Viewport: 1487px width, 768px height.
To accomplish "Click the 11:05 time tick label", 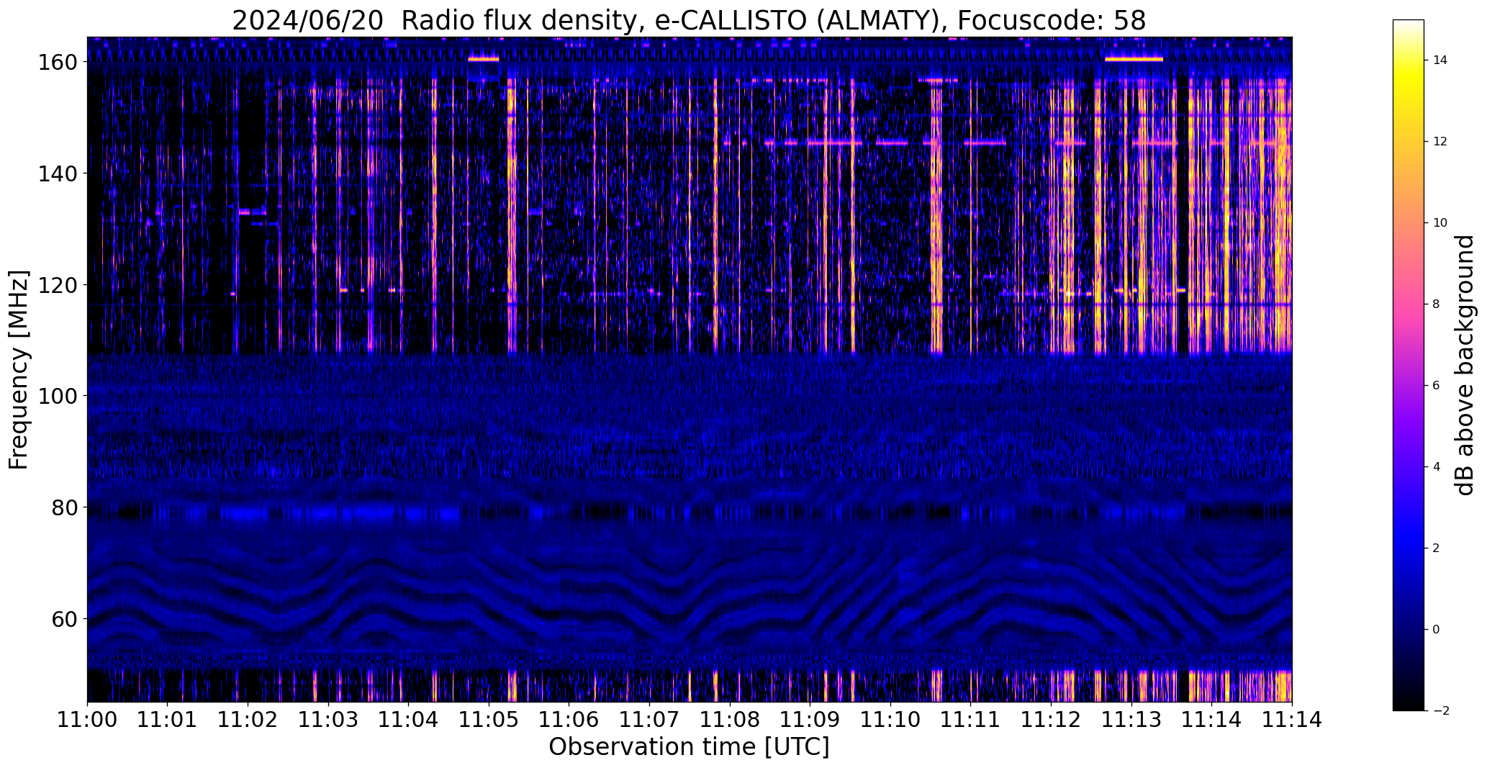I will pos(489,720).
